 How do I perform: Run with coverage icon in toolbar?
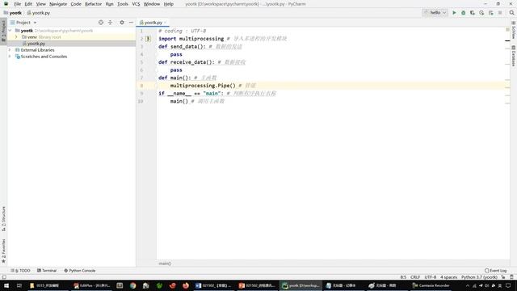pos(473,13)
